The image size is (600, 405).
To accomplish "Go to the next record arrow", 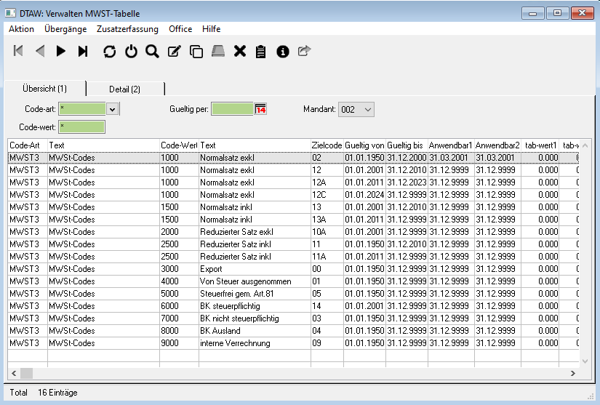I will coord(61,51).
